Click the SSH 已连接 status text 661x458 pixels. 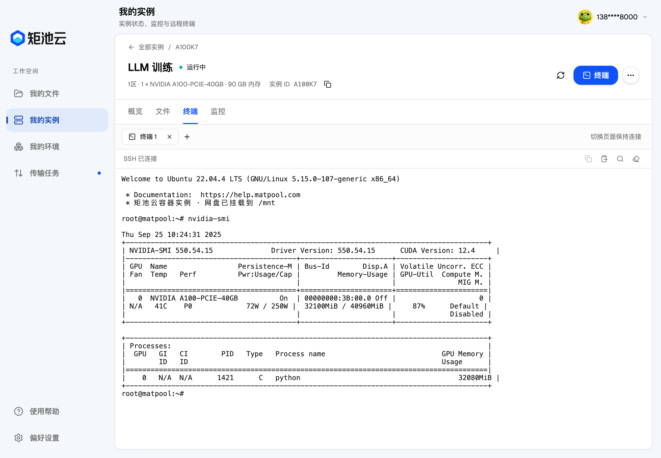[140, 159]
